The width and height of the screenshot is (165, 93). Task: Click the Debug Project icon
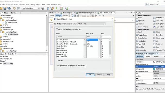62,8
